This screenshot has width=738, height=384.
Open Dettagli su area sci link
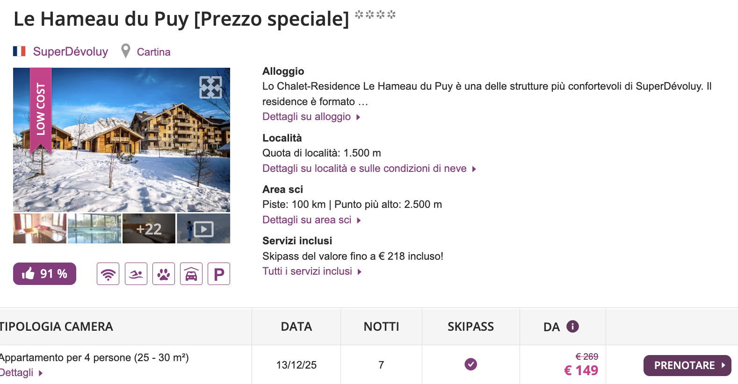[307, 220]
